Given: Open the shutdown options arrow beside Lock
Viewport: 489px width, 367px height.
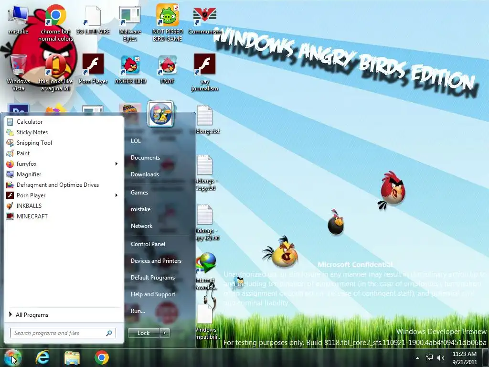Looking at the screenshot, I should tap(165, 333).
